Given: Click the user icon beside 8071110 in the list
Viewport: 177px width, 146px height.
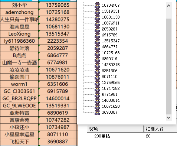Looking at the screenshot, I should tap(97, 77).
